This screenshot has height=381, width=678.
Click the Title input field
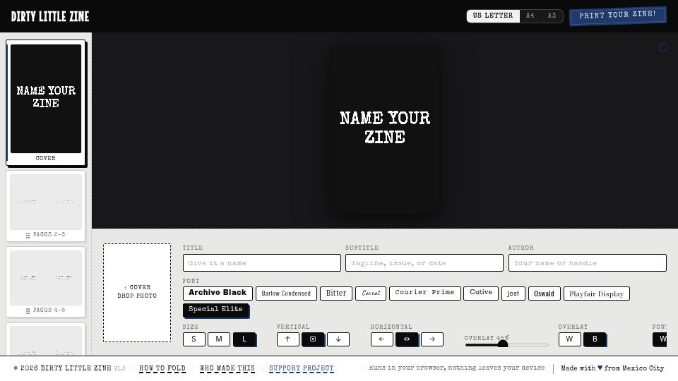[x=261, y=262]
